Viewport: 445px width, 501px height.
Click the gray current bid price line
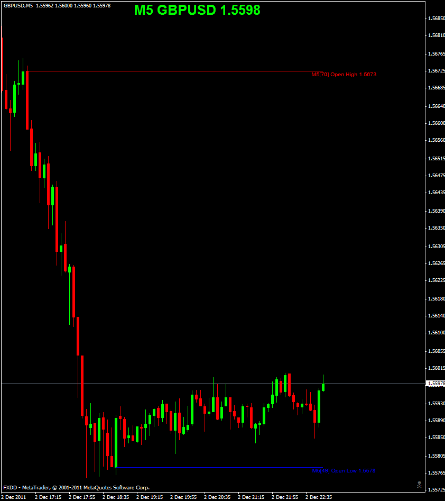[213, 384]
